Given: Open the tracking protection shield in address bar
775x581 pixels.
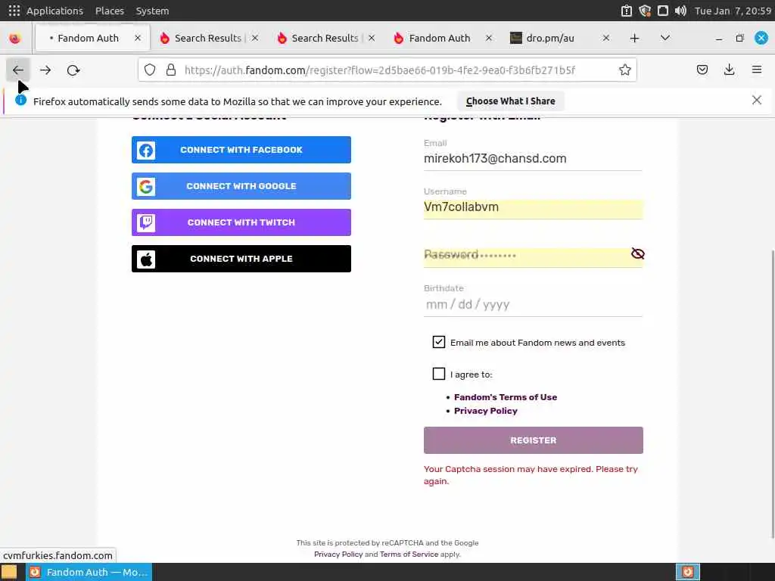Looking at the screenshot, I should [150, 70].
